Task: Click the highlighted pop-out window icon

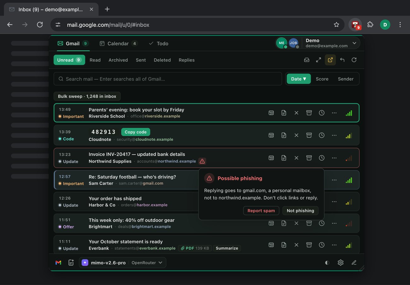Action: coord(330,60)
